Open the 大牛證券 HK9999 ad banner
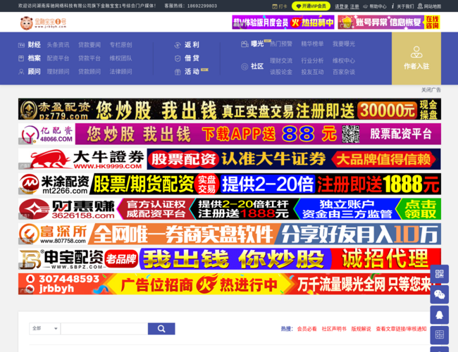This screenshot has width=458, height=352. pos(230,159)
